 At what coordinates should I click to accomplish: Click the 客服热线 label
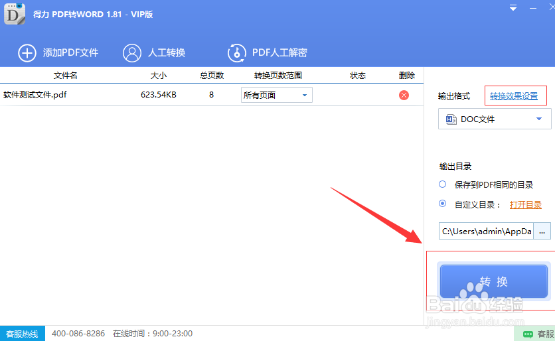coord(23,334)
